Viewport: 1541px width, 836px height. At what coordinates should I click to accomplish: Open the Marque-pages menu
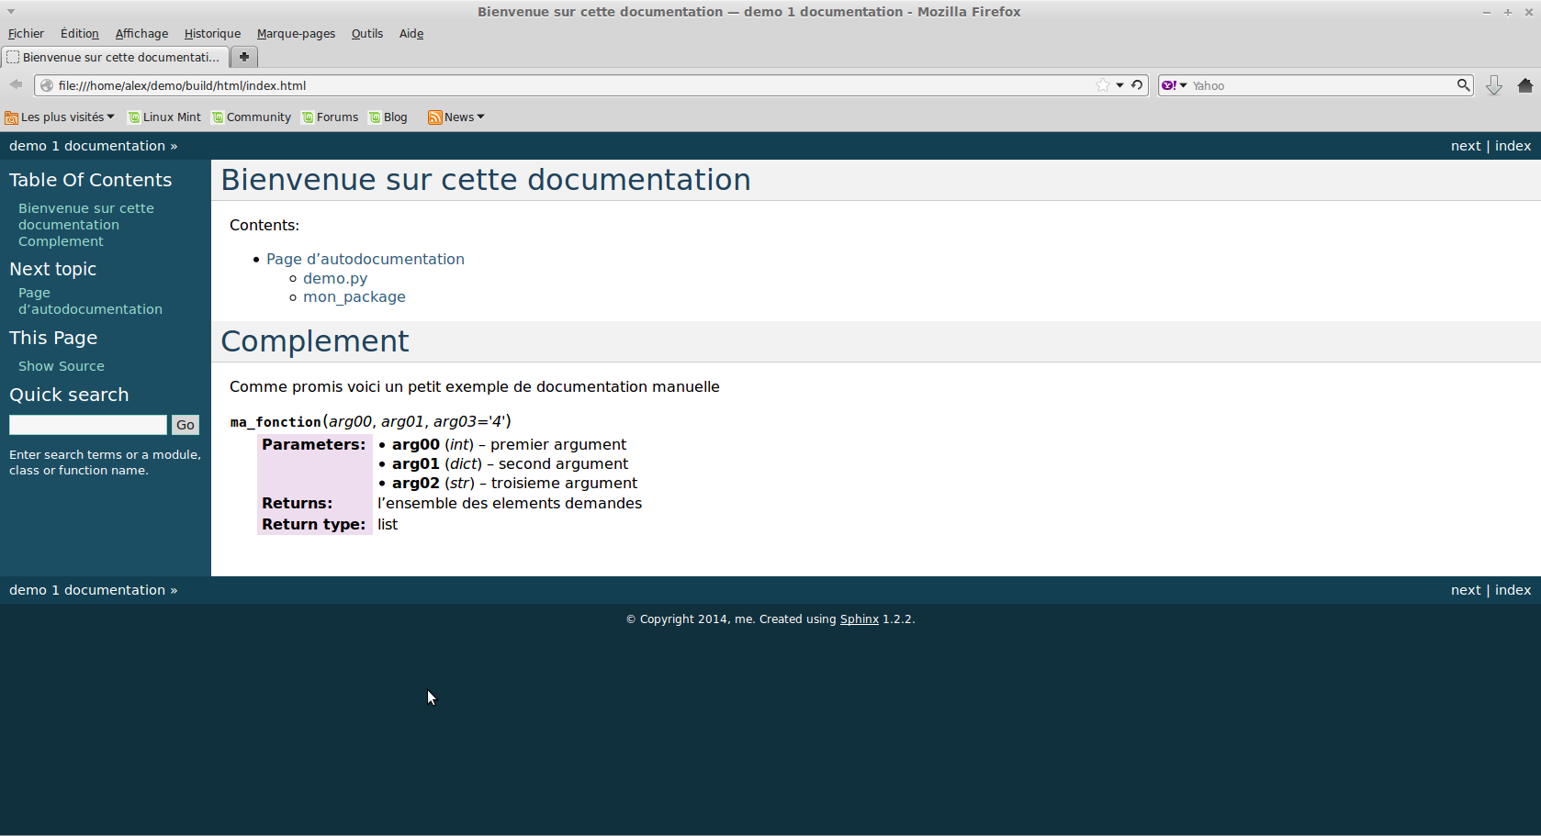(296, 34)
